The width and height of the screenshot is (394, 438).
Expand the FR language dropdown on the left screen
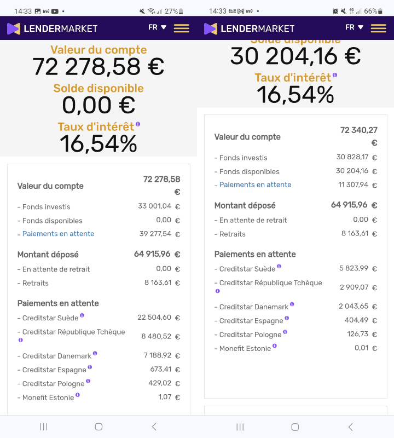158,27
